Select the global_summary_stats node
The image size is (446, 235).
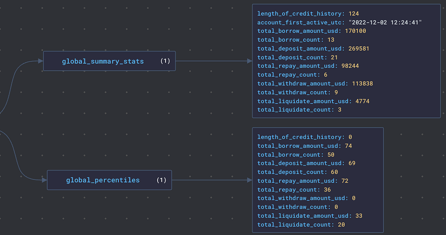point(109,61)
